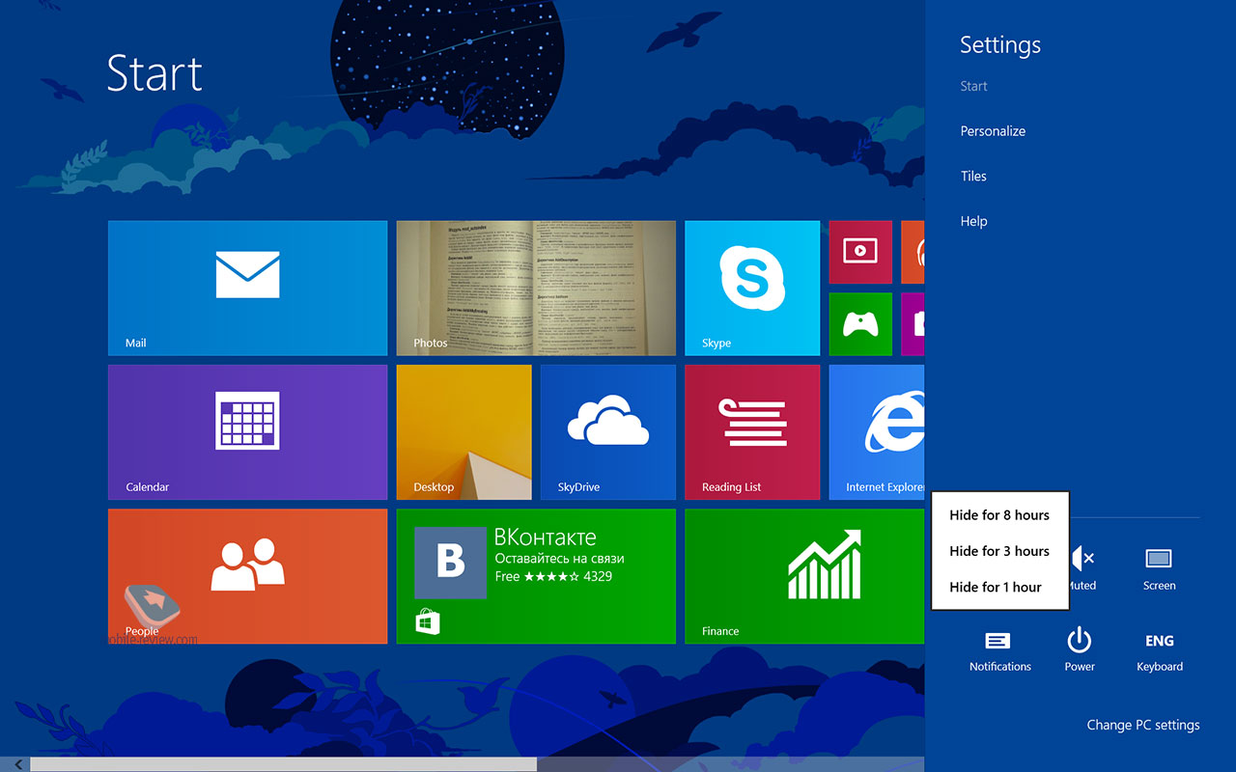Launch Internet Explorer tile
The width and height of the screenshot is (1236, 772).
point(877,432)
